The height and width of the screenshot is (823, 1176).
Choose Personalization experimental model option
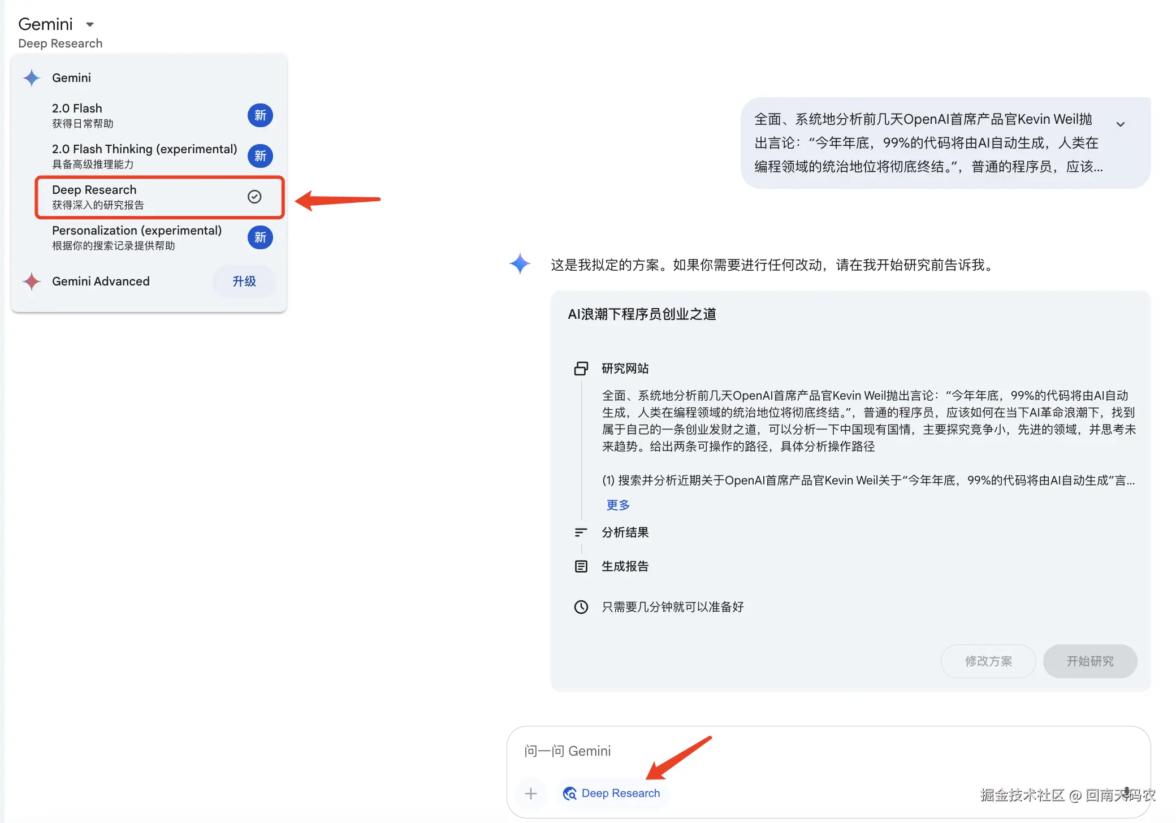(137, 237)
